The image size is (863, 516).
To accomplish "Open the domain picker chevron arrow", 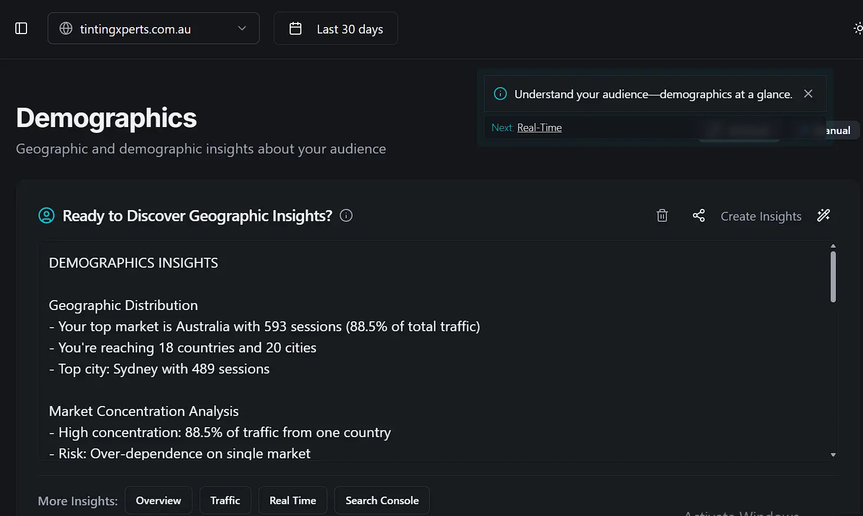I will [x=241, y=28].
